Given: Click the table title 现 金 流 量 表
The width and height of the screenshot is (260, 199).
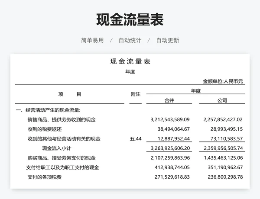Looking at the screenshot, I should pos(130,61).
